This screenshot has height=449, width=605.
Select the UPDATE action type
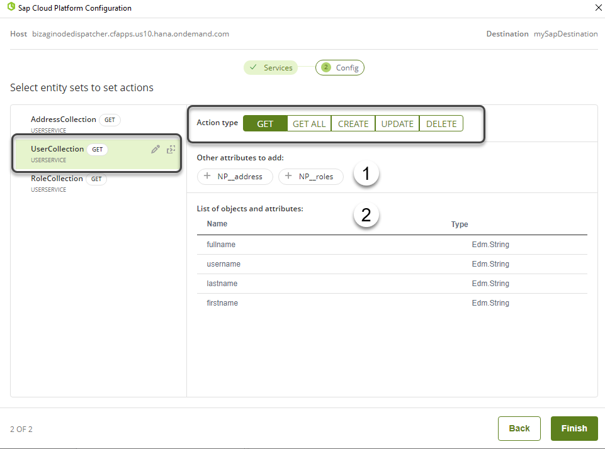[x=397, y=124]
